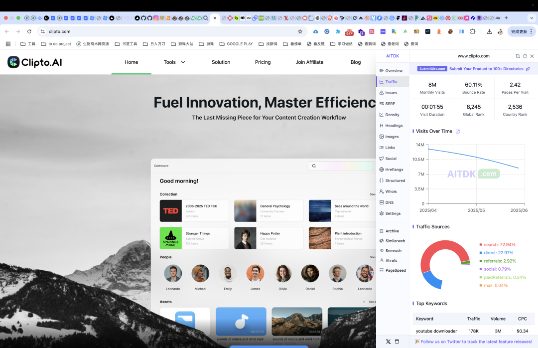Open Visits Over Time external link icon
The image size is (538, 348).
pos(457,132)
